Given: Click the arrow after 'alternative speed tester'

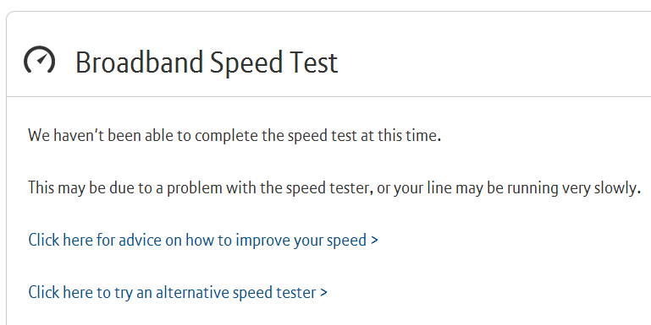Looking at the screenshot, I should coord(323,292).
